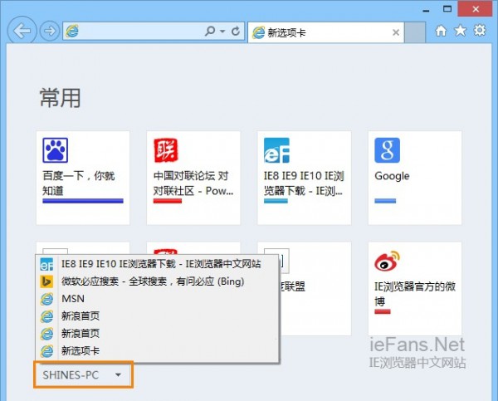The image size is (498, 401).
Task: Click the Bing b icon in list
Action: tap(46, 281)
